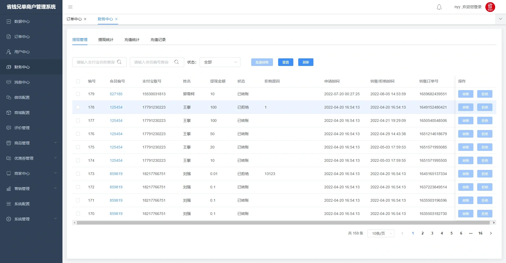Image resolution: width=506 pixels, height=263 pixels.
Task: Open 用户中心 in the sidebar
Action: 22,52
